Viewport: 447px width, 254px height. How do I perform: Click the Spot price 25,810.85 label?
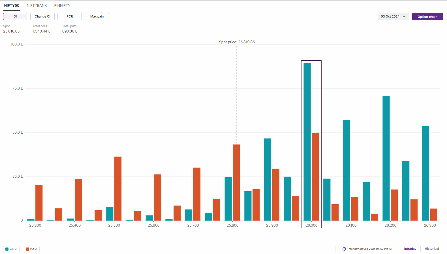(237, 42)
